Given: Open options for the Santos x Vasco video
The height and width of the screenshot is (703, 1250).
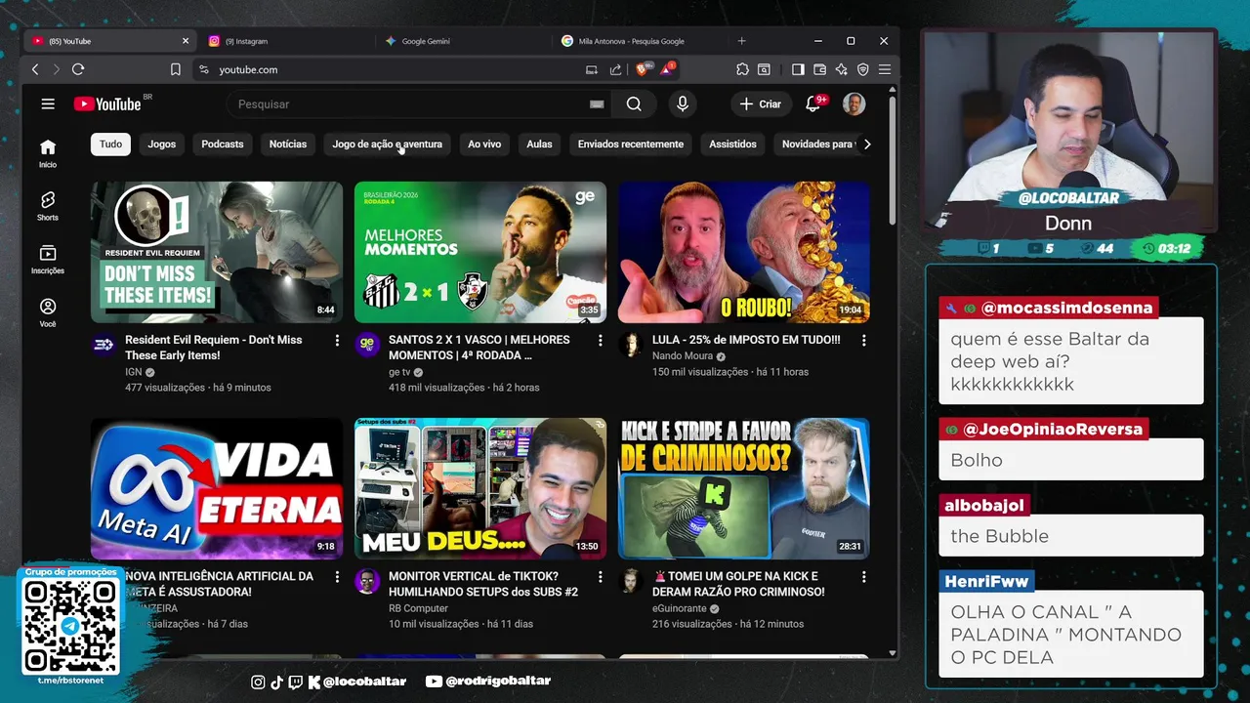Looking at the screenshot, I should (601, 340).
